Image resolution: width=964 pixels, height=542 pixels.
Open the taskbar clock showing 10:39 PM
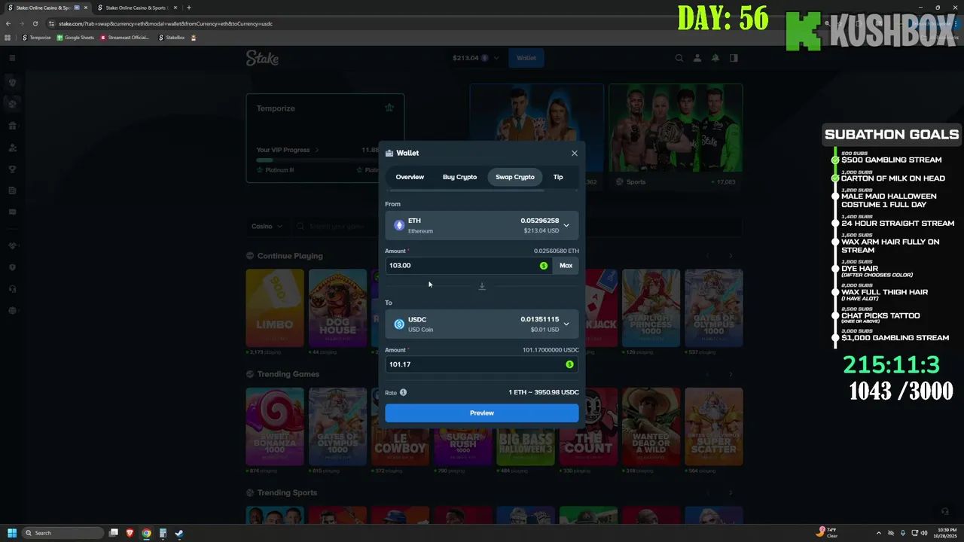(x=944, y=533)
